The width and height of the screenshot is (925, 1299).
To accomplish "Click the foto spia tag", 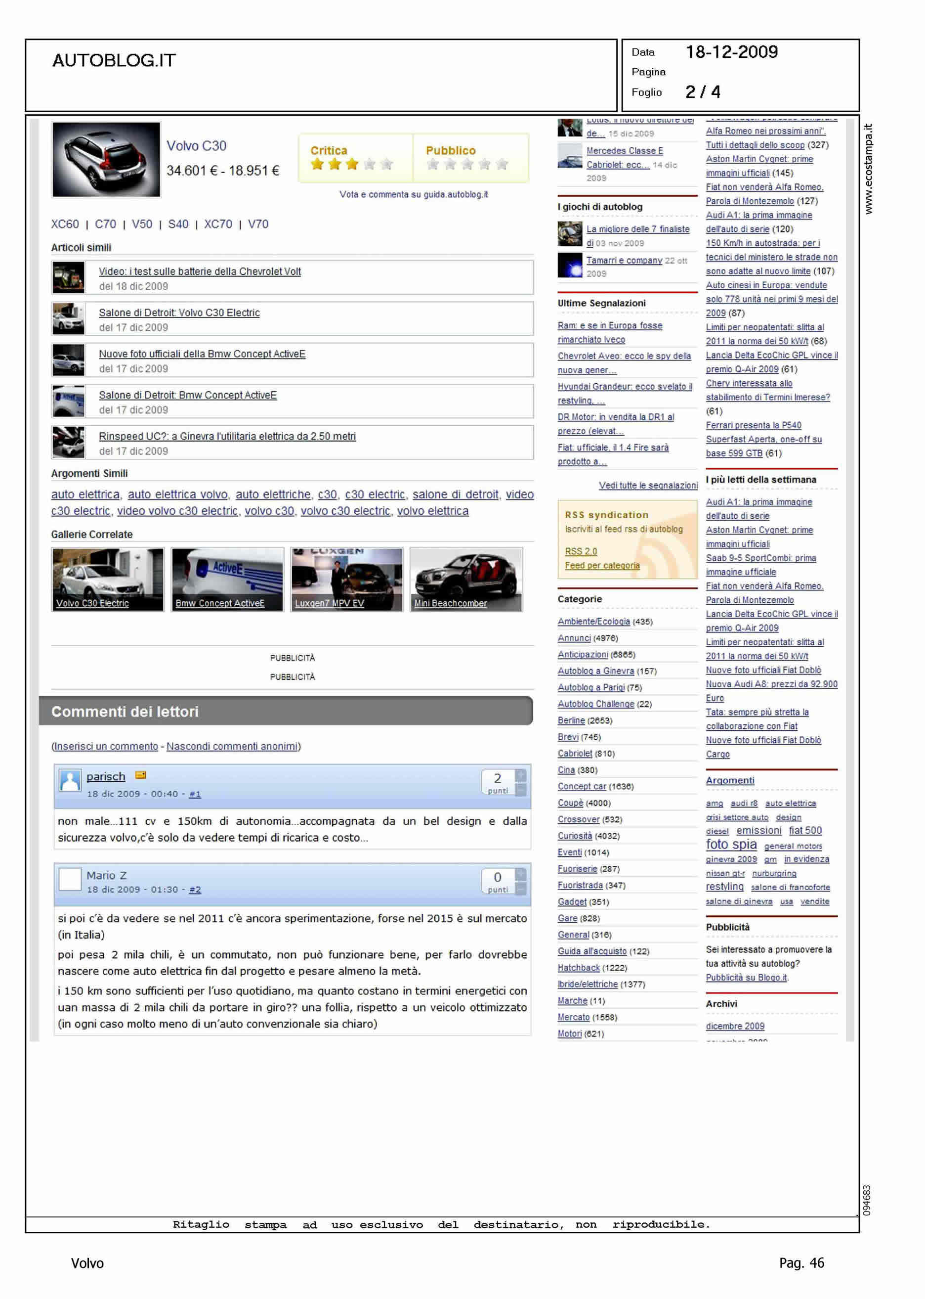I will click(731, 844).
